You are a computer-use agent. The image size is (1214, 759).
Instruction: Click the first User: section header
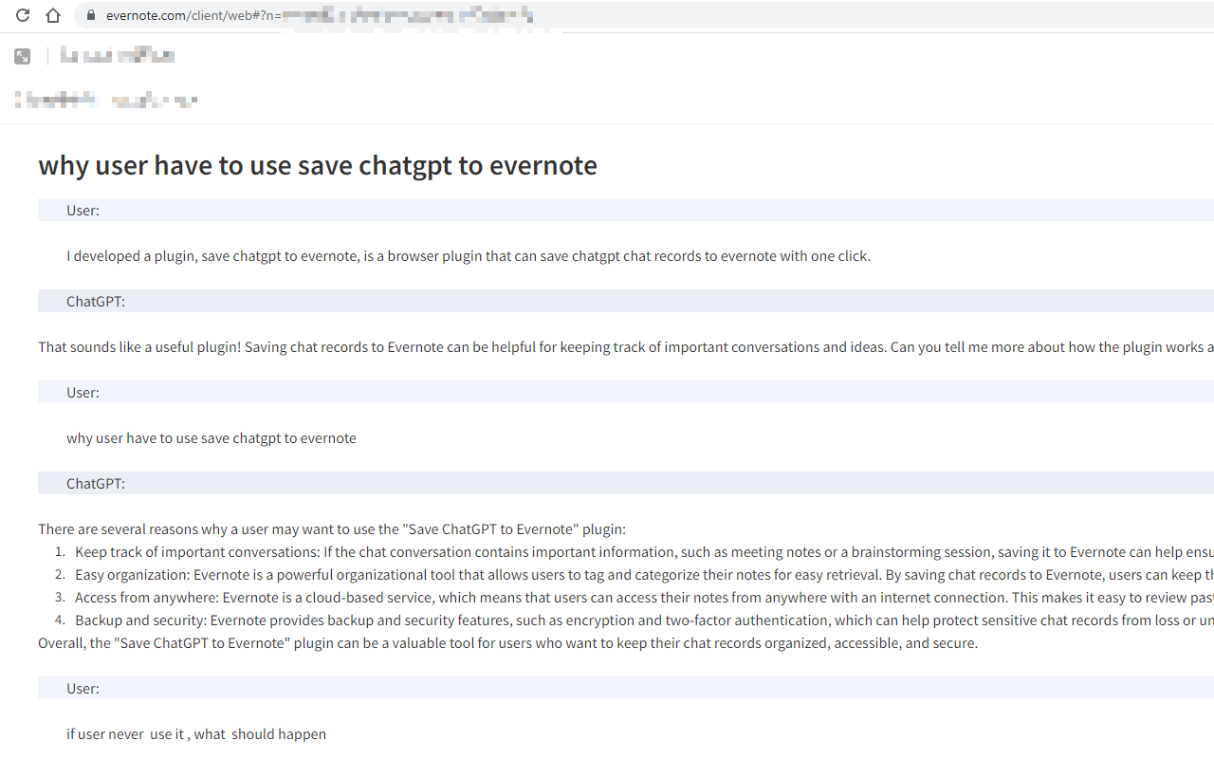tap(83, 210)
